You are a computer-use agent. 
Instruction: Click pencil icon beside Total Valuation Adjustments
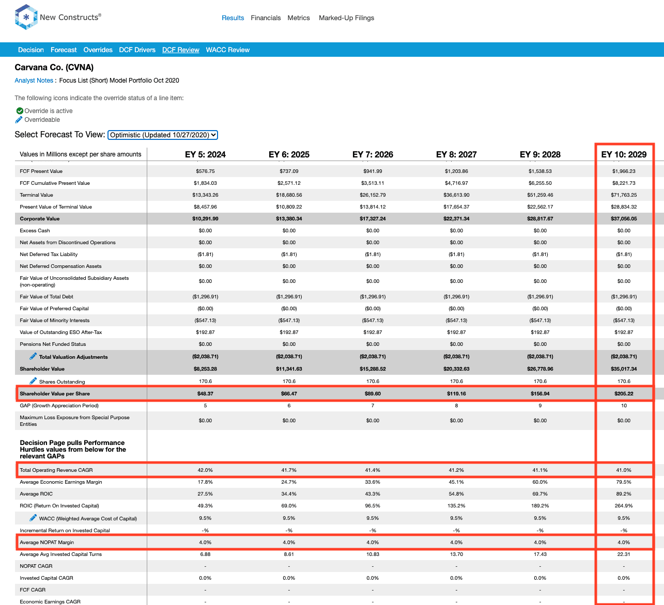coord(33,356)
